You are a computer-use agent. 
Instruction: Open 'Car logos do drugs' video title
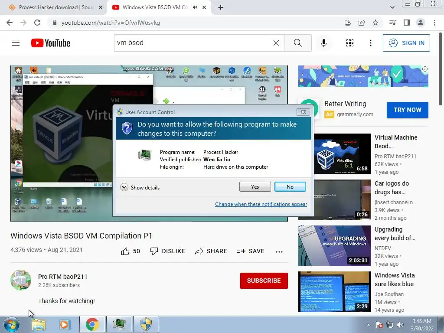[392, 188]
